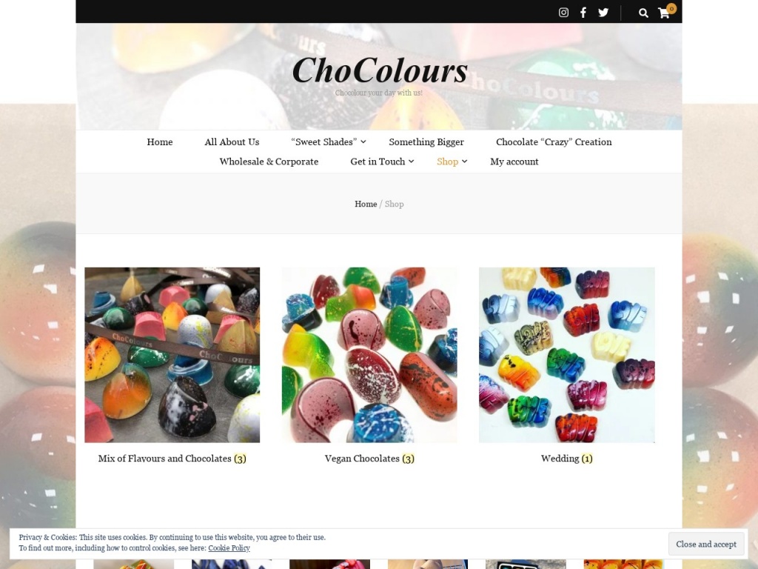Click the ChoColours site title logo

point(380,70)
